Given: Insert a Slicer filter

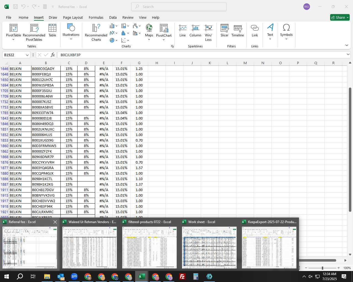Looking at the screenshot, I should coord(224,31).
